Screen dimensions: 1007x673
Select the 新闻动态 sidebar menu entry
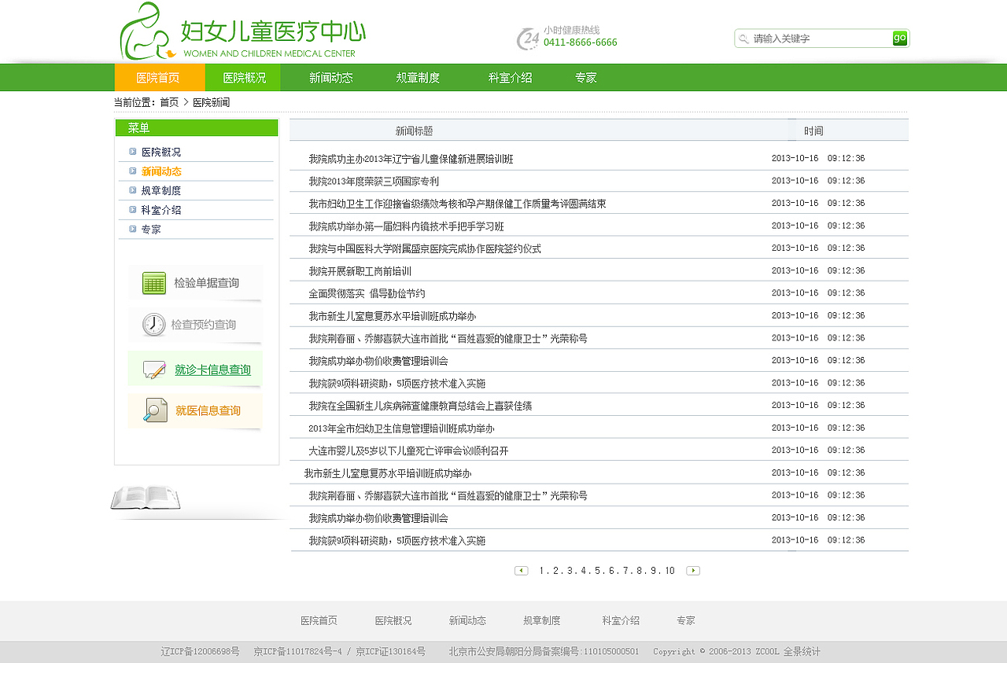tap(165, 171)
